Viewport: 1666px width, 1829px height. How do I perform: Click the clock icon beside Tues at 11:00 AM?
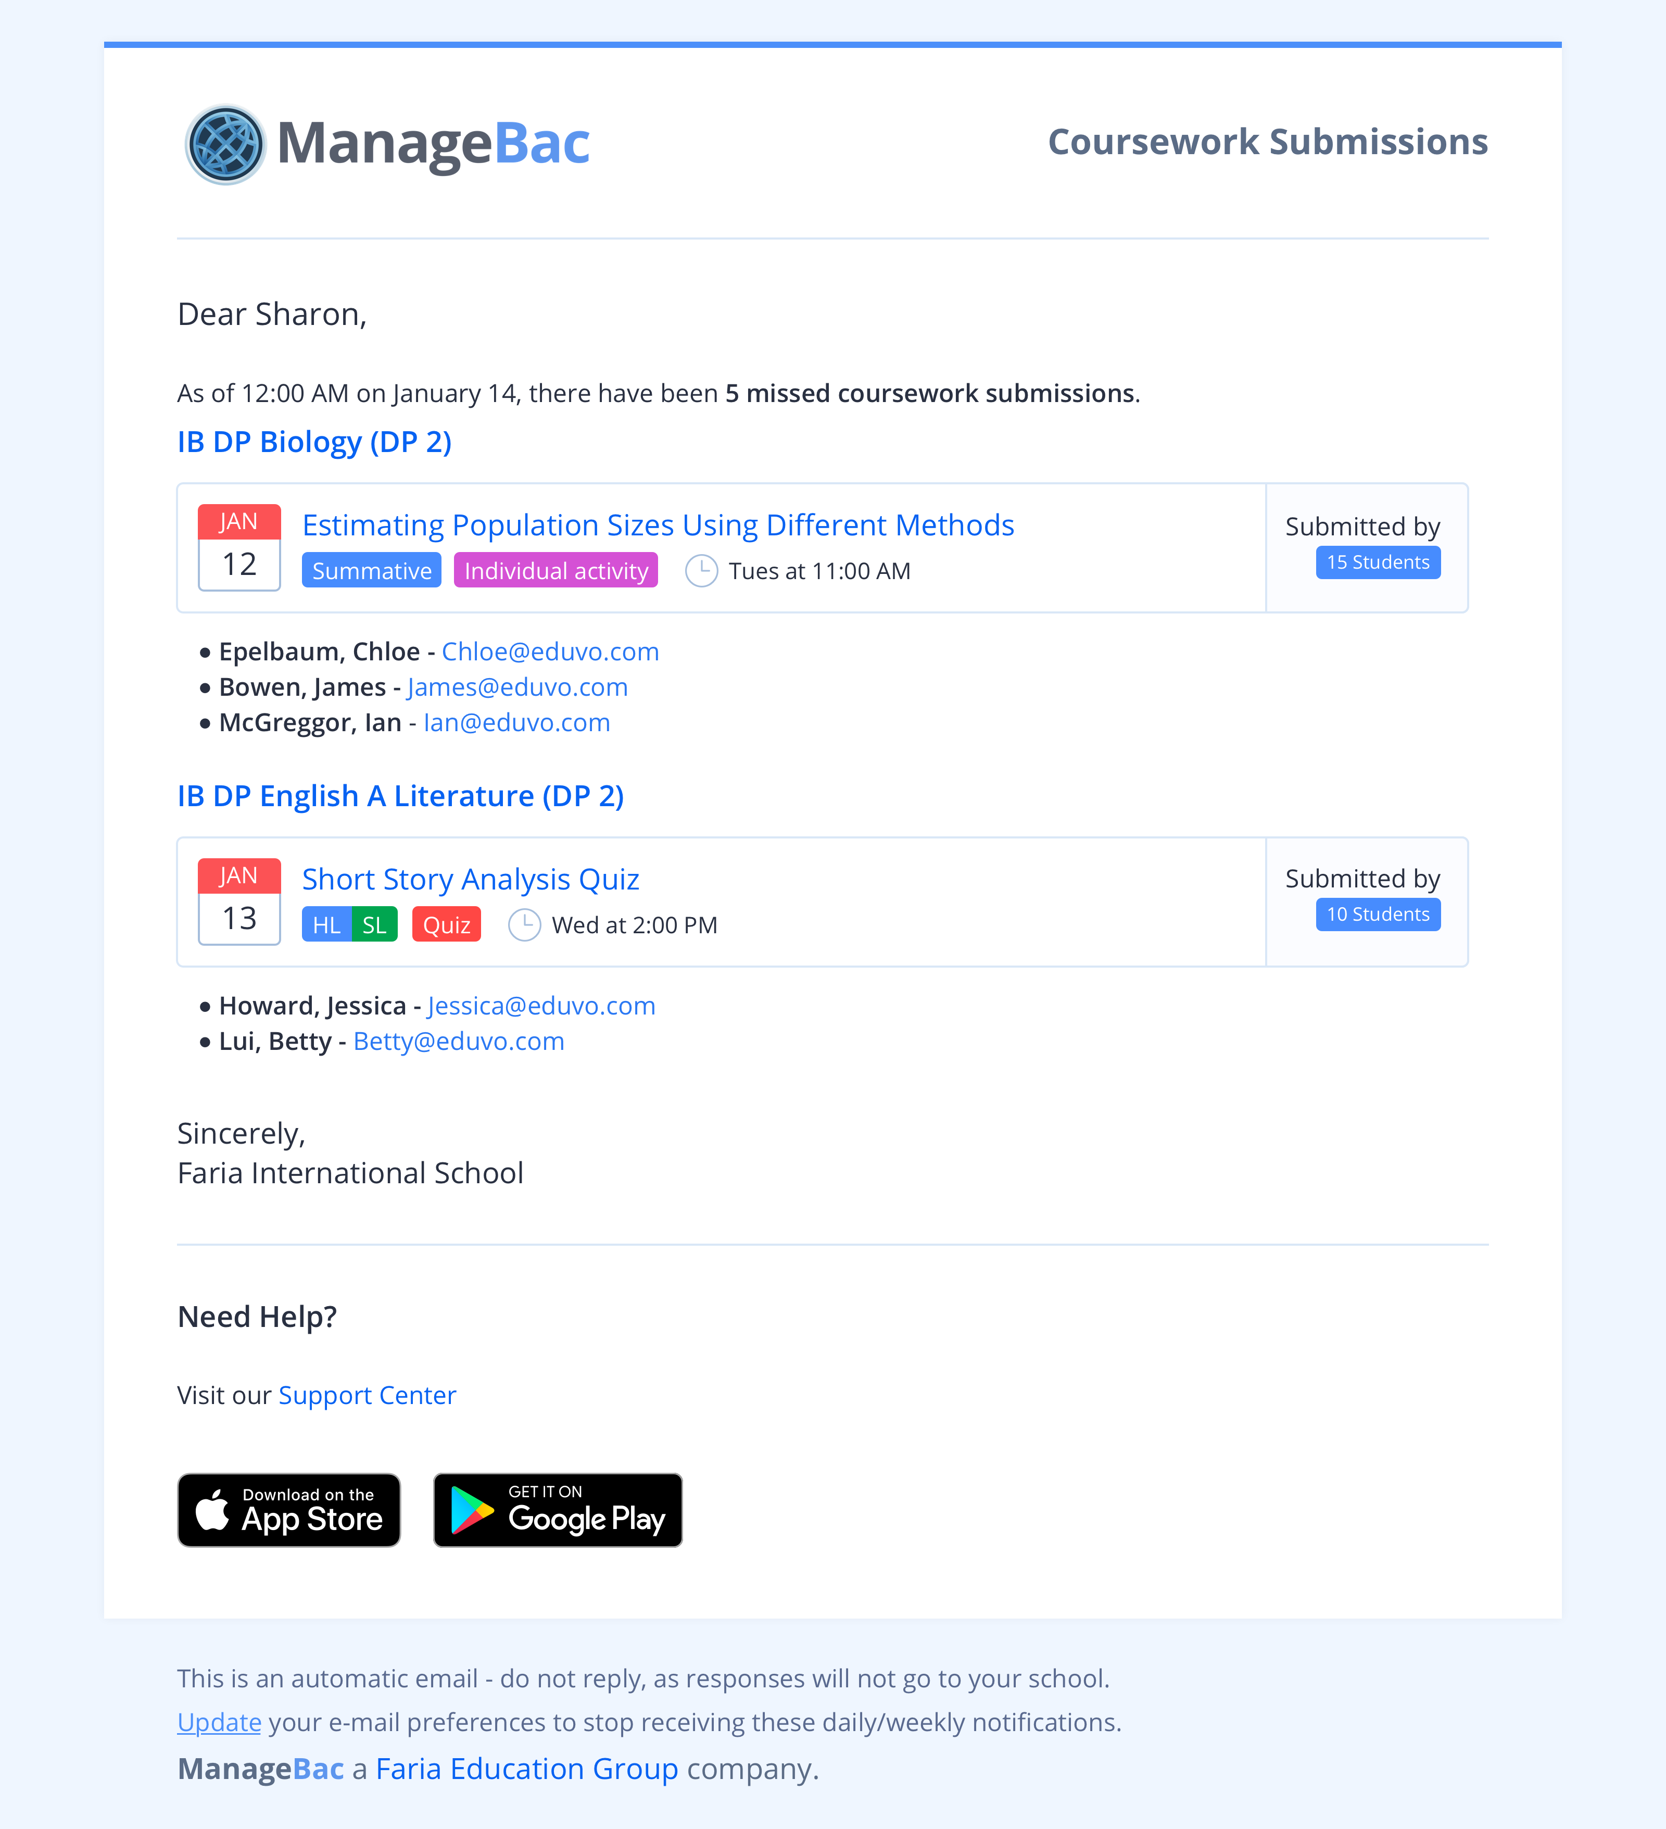tap(701, 571)
